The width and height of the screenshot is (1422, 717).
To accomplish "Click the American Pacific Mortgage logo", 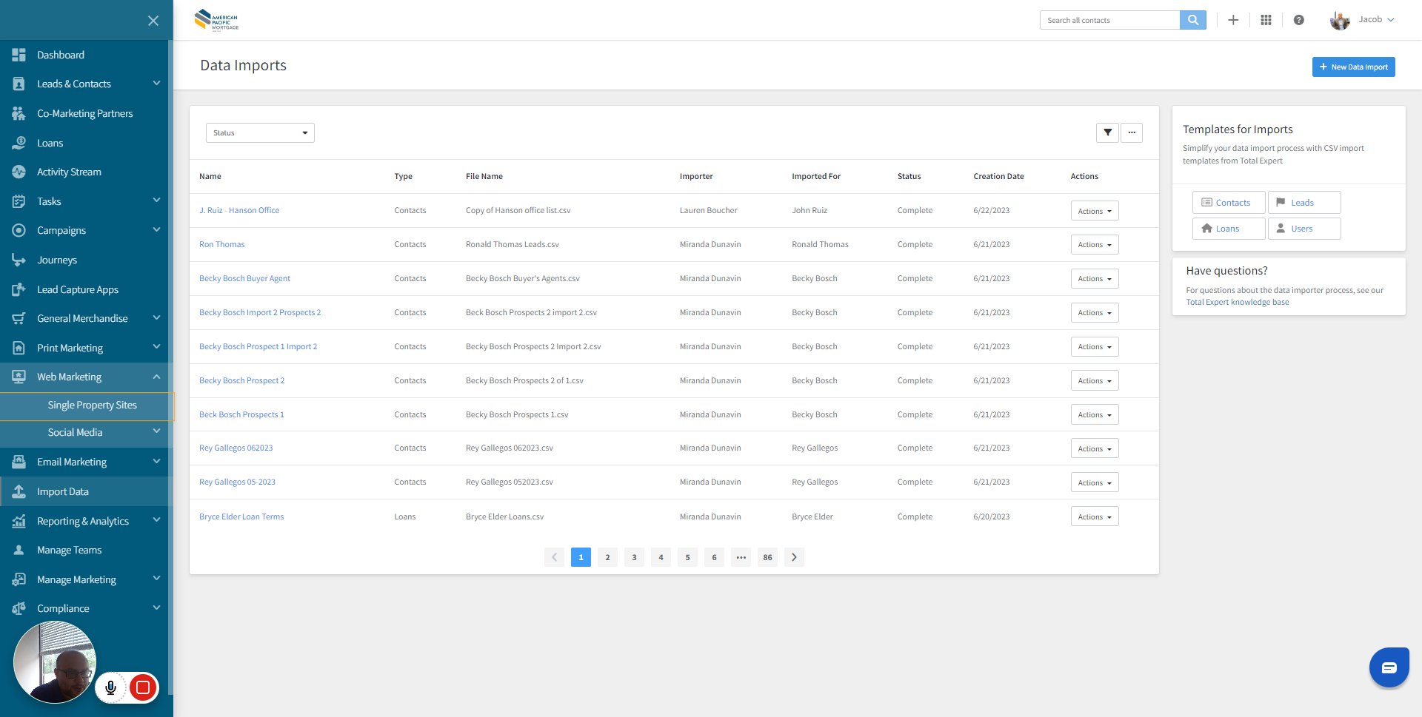I will click(x=216, y=20).
